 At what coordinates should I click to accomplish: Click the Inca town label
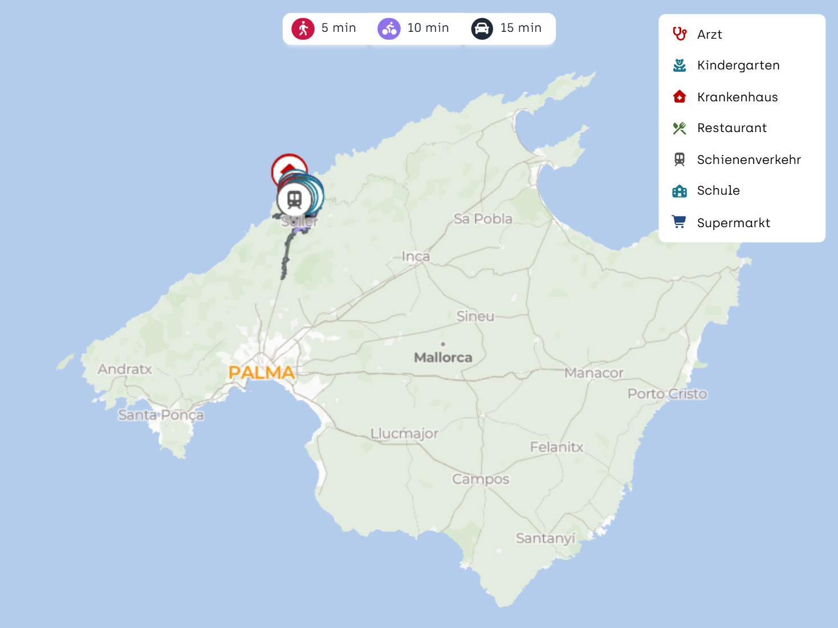[416, 257]
